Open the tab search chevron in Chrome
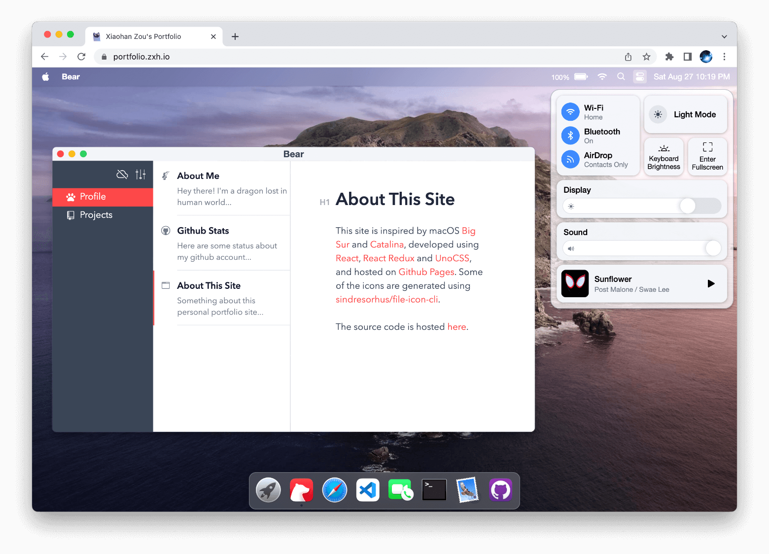The image size is (769, 554). [x=724, y=36]
